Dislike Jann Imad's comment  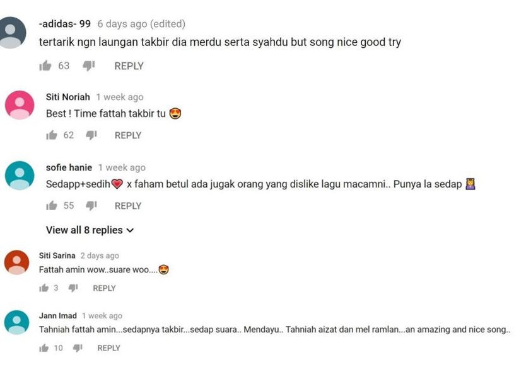click(78, 348)
